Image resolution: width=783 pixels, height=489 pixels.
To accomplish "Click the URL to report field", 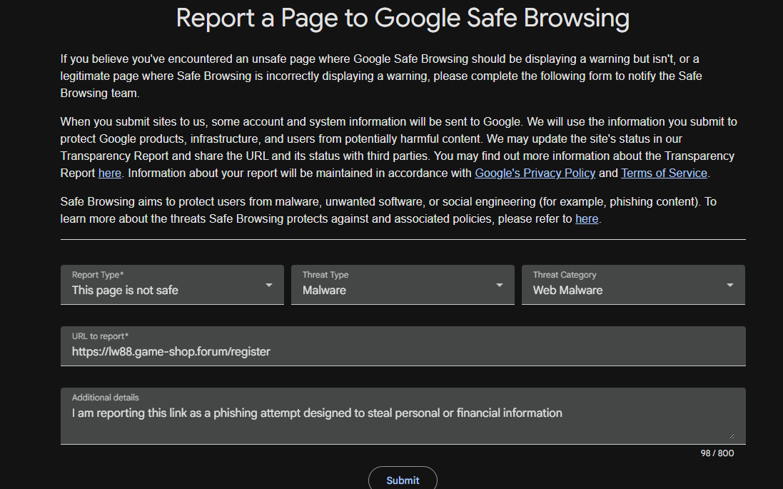I will (x=403, y=346).
